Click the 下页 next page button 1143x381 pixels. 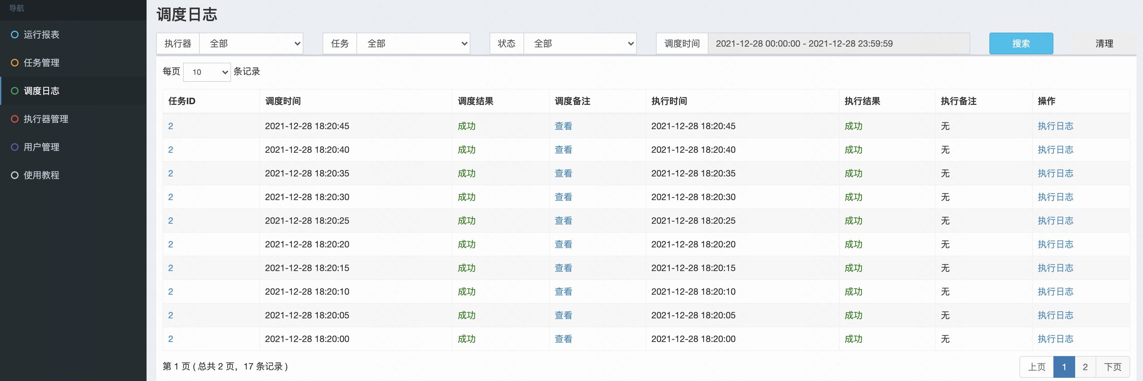[x=1112, y=367]
